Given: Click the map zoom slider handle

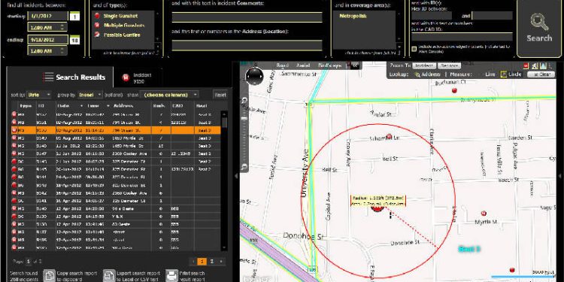Looking at the screenshot, I should click(x=244, y=118).
